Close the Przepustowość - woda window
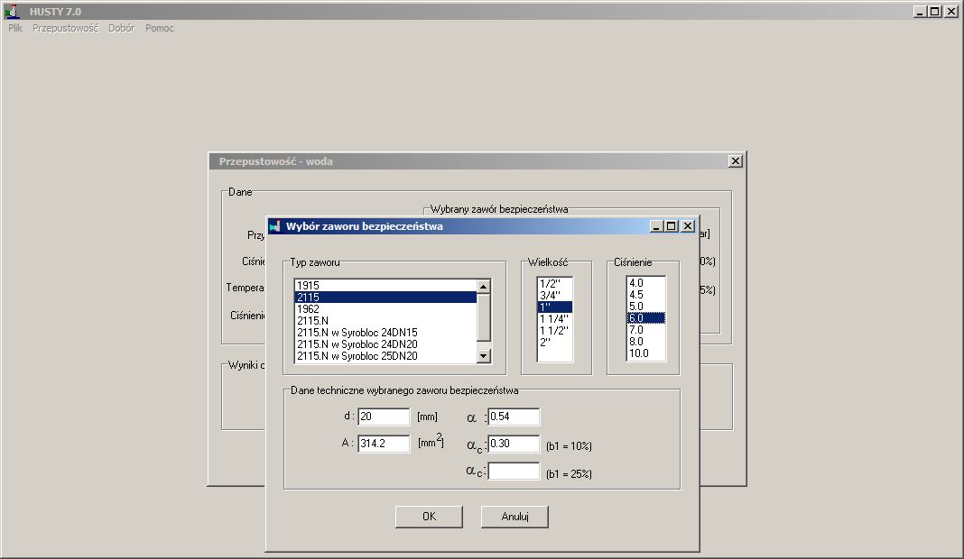 735,161
